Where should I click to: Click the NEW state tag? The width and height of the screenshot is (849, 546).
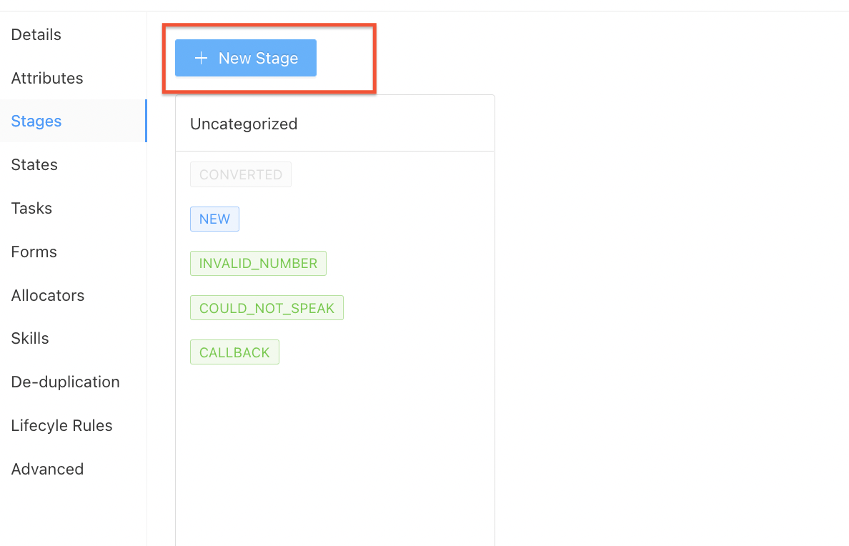[214, 219]
